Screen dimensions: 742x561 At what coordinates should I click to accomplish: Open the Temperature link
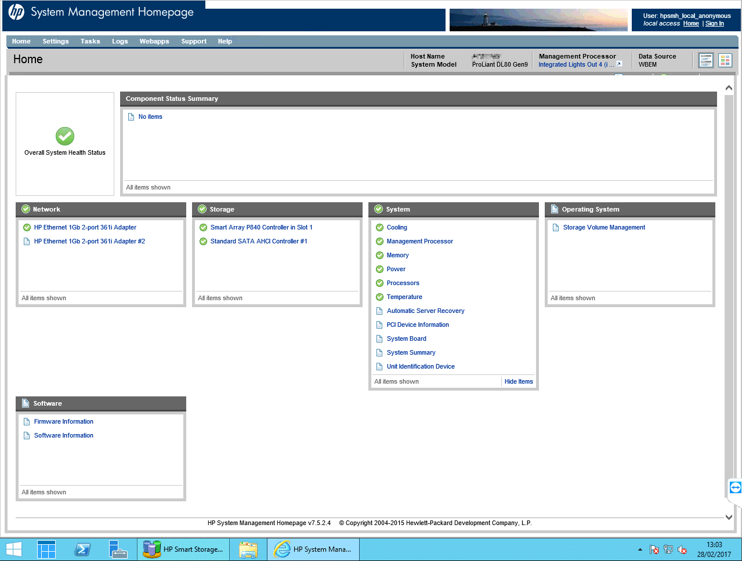point(404,297)
